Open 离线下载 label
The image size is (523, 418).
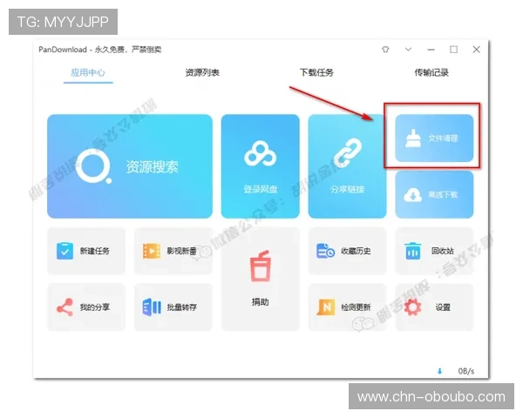tap(443, 195)
